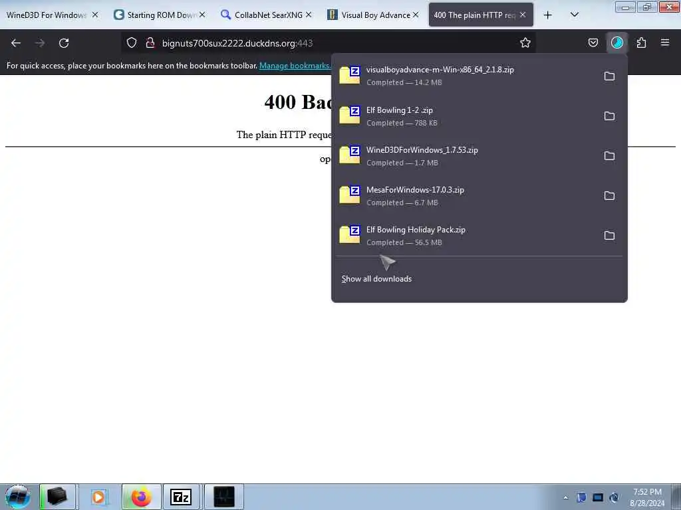Show WineD3DForWindows zip in folder
Viewport: 681px width, 510px height.
609,155
